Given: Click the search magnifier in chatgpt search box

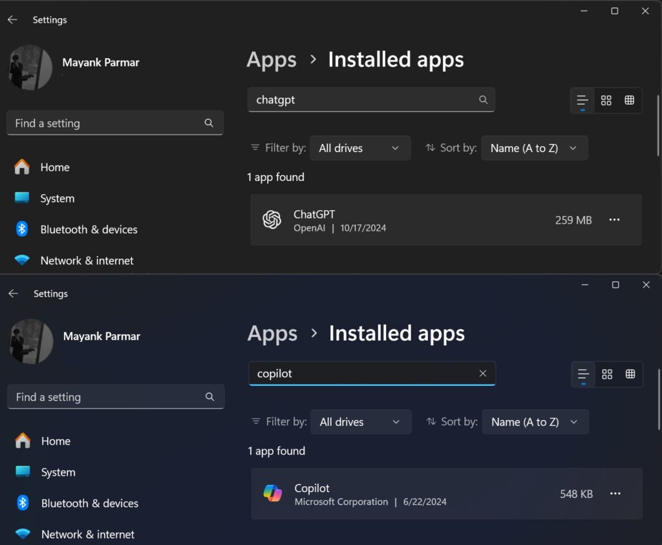Looking at the screenshot, I should pyautogui.click(x=483, y=100).
